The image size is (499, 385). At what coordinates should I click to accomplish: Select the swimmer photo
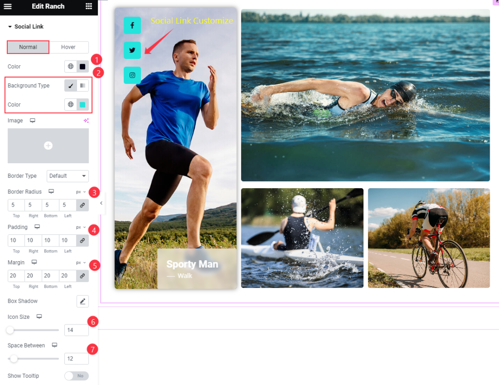pyautogui.click(x=365, y=96)
